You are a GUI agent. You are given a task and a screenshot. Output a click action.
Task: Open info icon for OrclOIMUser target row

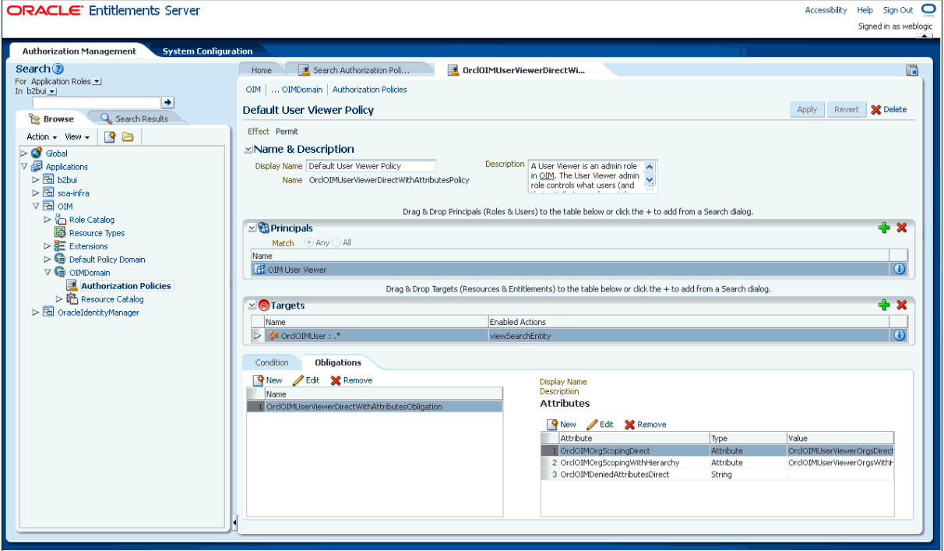pyautogui.click(x=899, y=335)
